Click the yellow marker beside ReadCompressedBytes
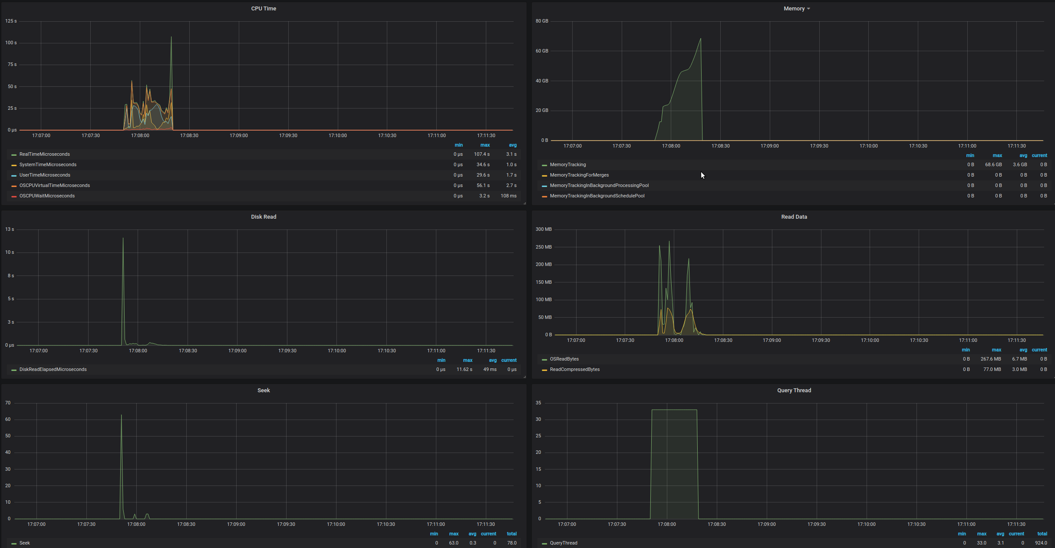 point(544,369)
